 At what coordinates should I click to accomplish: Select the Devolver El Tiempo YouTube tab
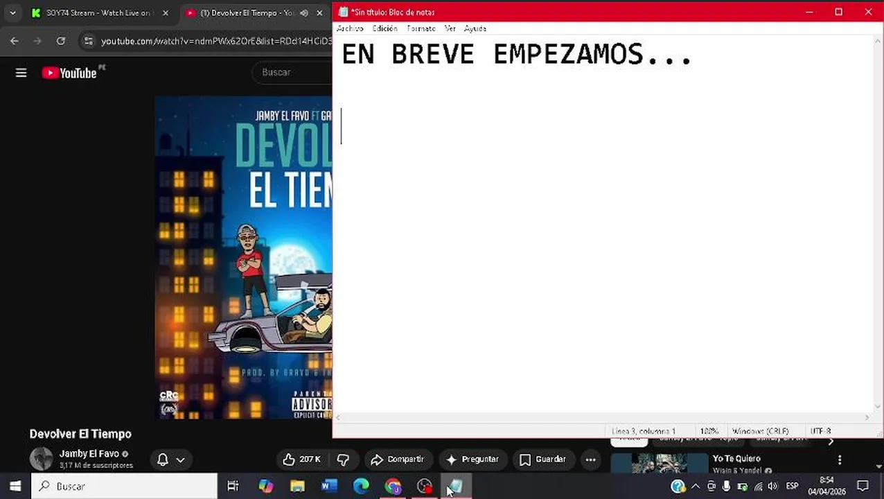point(246,12)
